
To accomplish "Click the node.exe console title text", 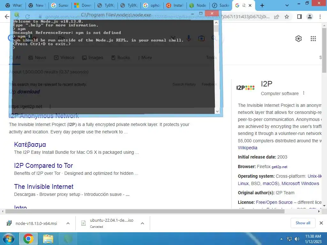I will [x=116, y=15].
